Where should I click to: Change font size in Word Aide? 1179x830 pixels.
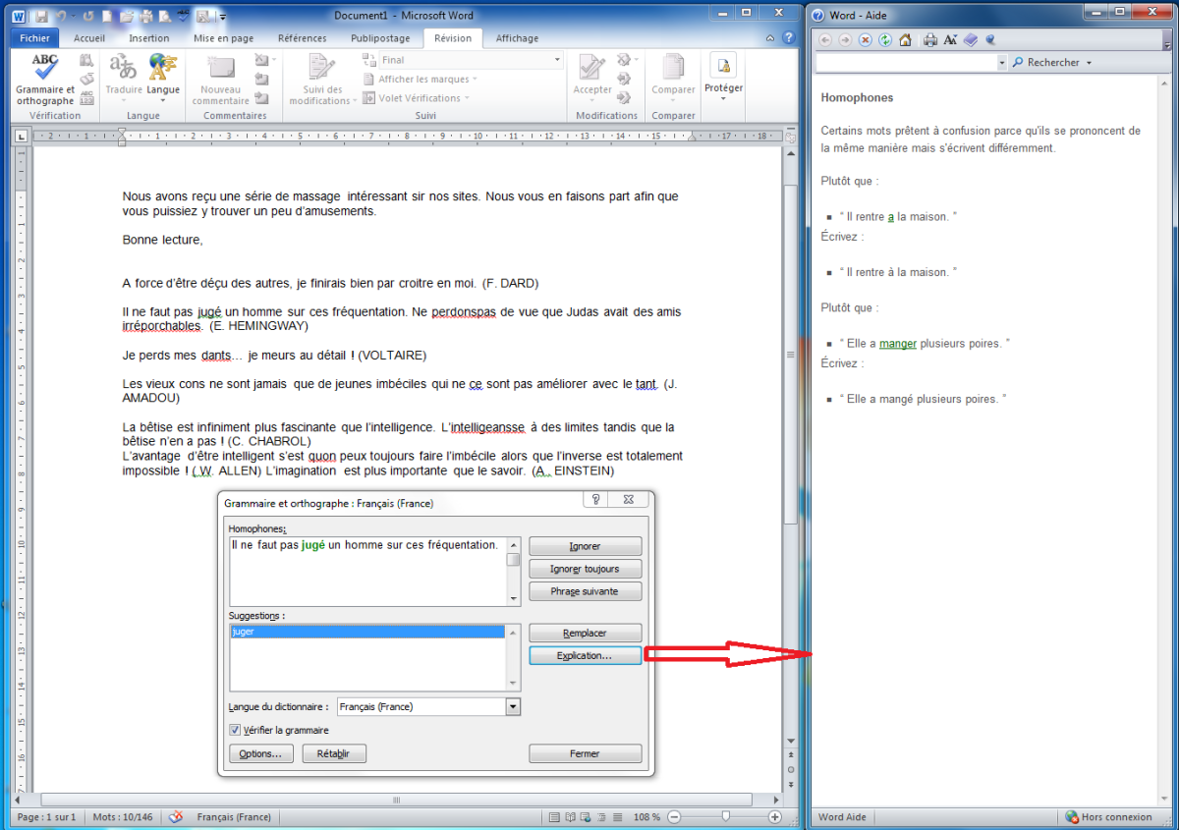pyautogui.click(x=950, y=40)
